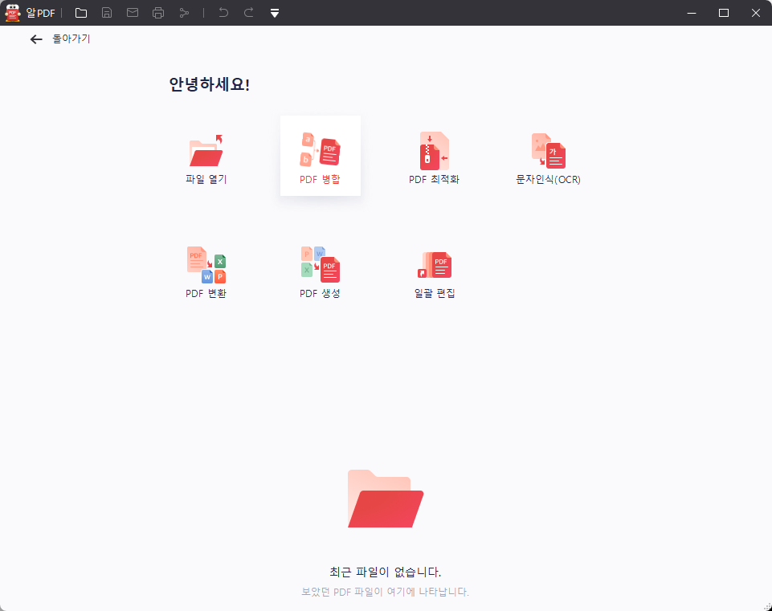Click the PDF 생성 label
The image size is (772, 611).
click(x=320, y=294)
